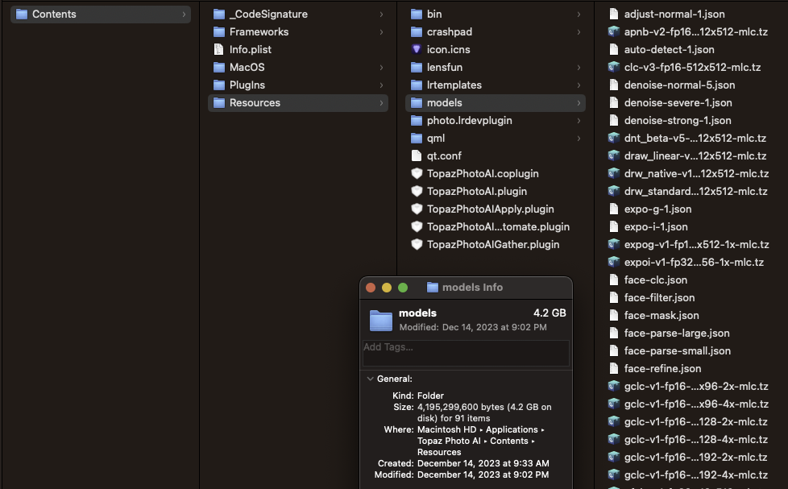This screenshot has height=489, width=788.
Task: Expand the Frameworks folder chevron
Action: (x=381, y=31)
